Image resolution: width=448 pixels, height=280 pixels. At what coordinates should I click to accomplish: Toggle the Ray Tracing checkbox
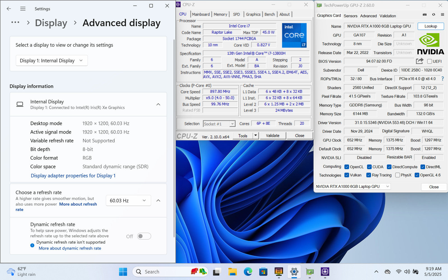coord(369,175)
